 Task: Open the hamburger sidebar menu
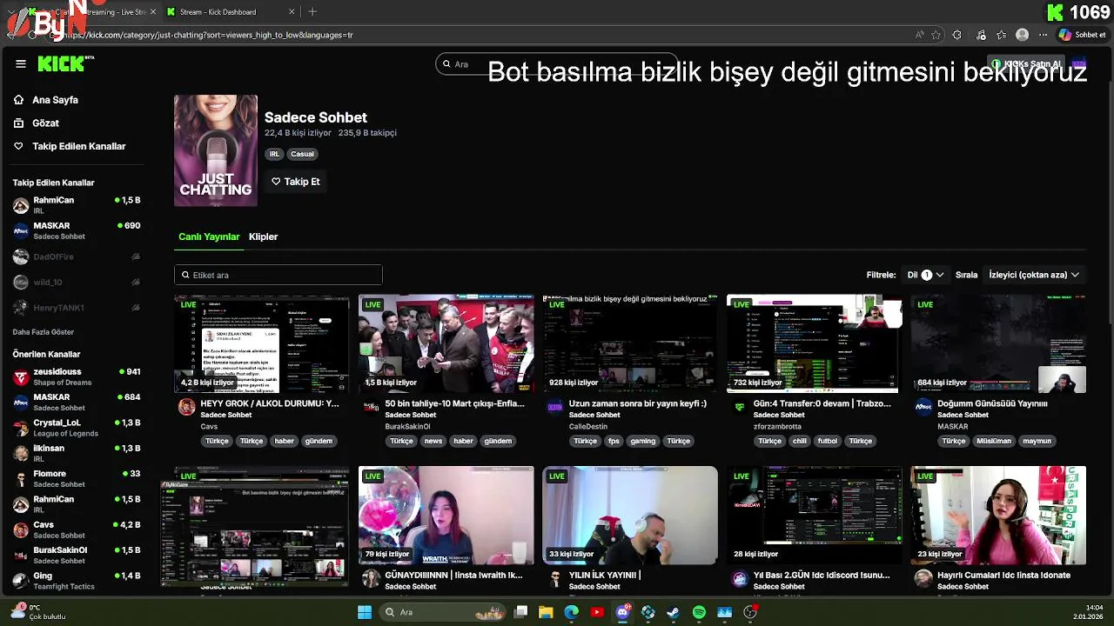click(21, 63)
